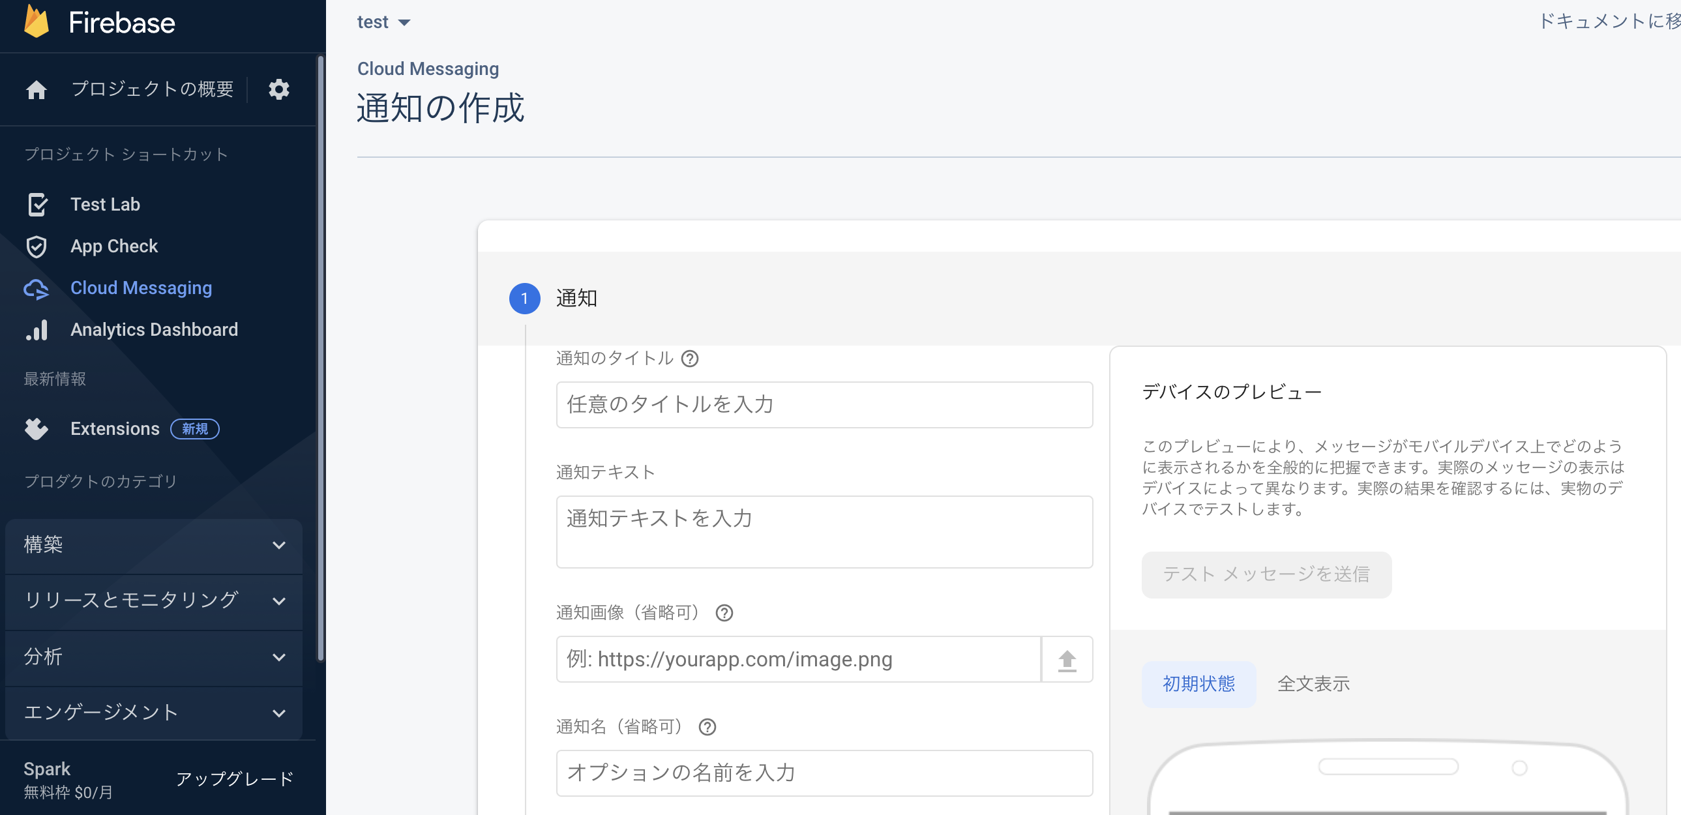Open help icon beside 通知のタイトル

click(x=690, y=359)
